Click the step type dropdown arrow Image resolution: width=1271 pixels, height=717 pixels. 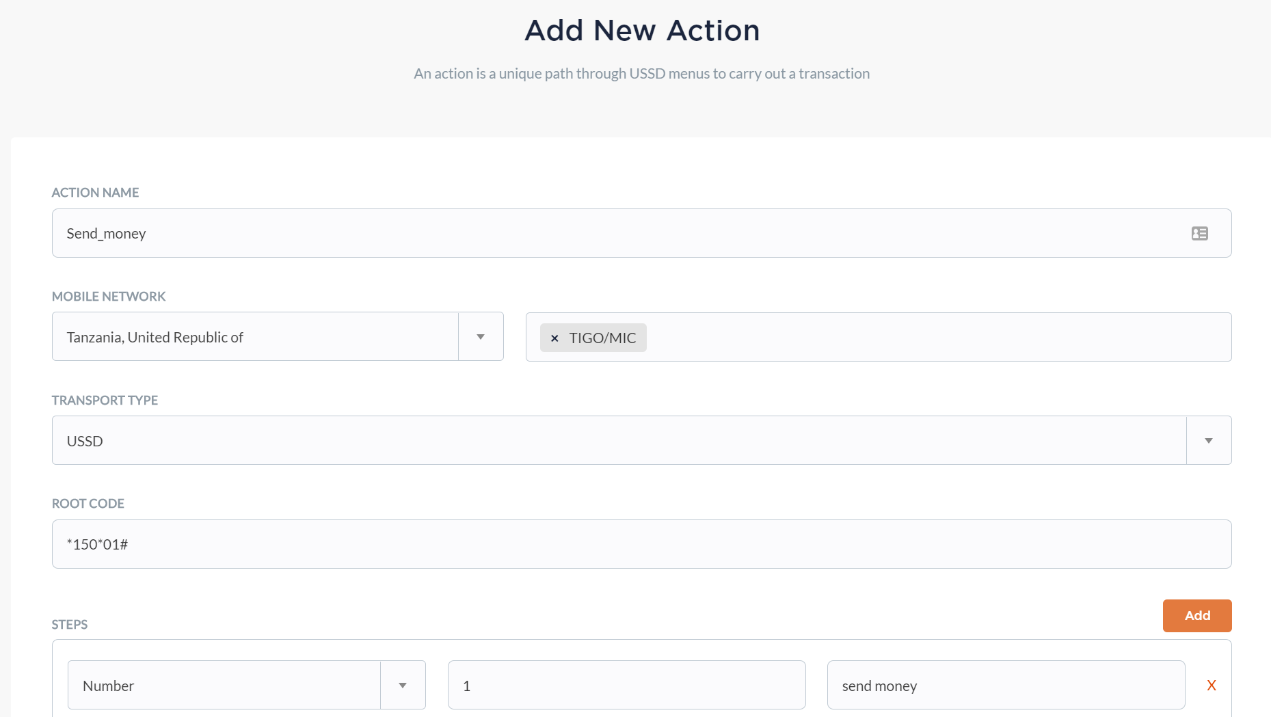[403, 685]
